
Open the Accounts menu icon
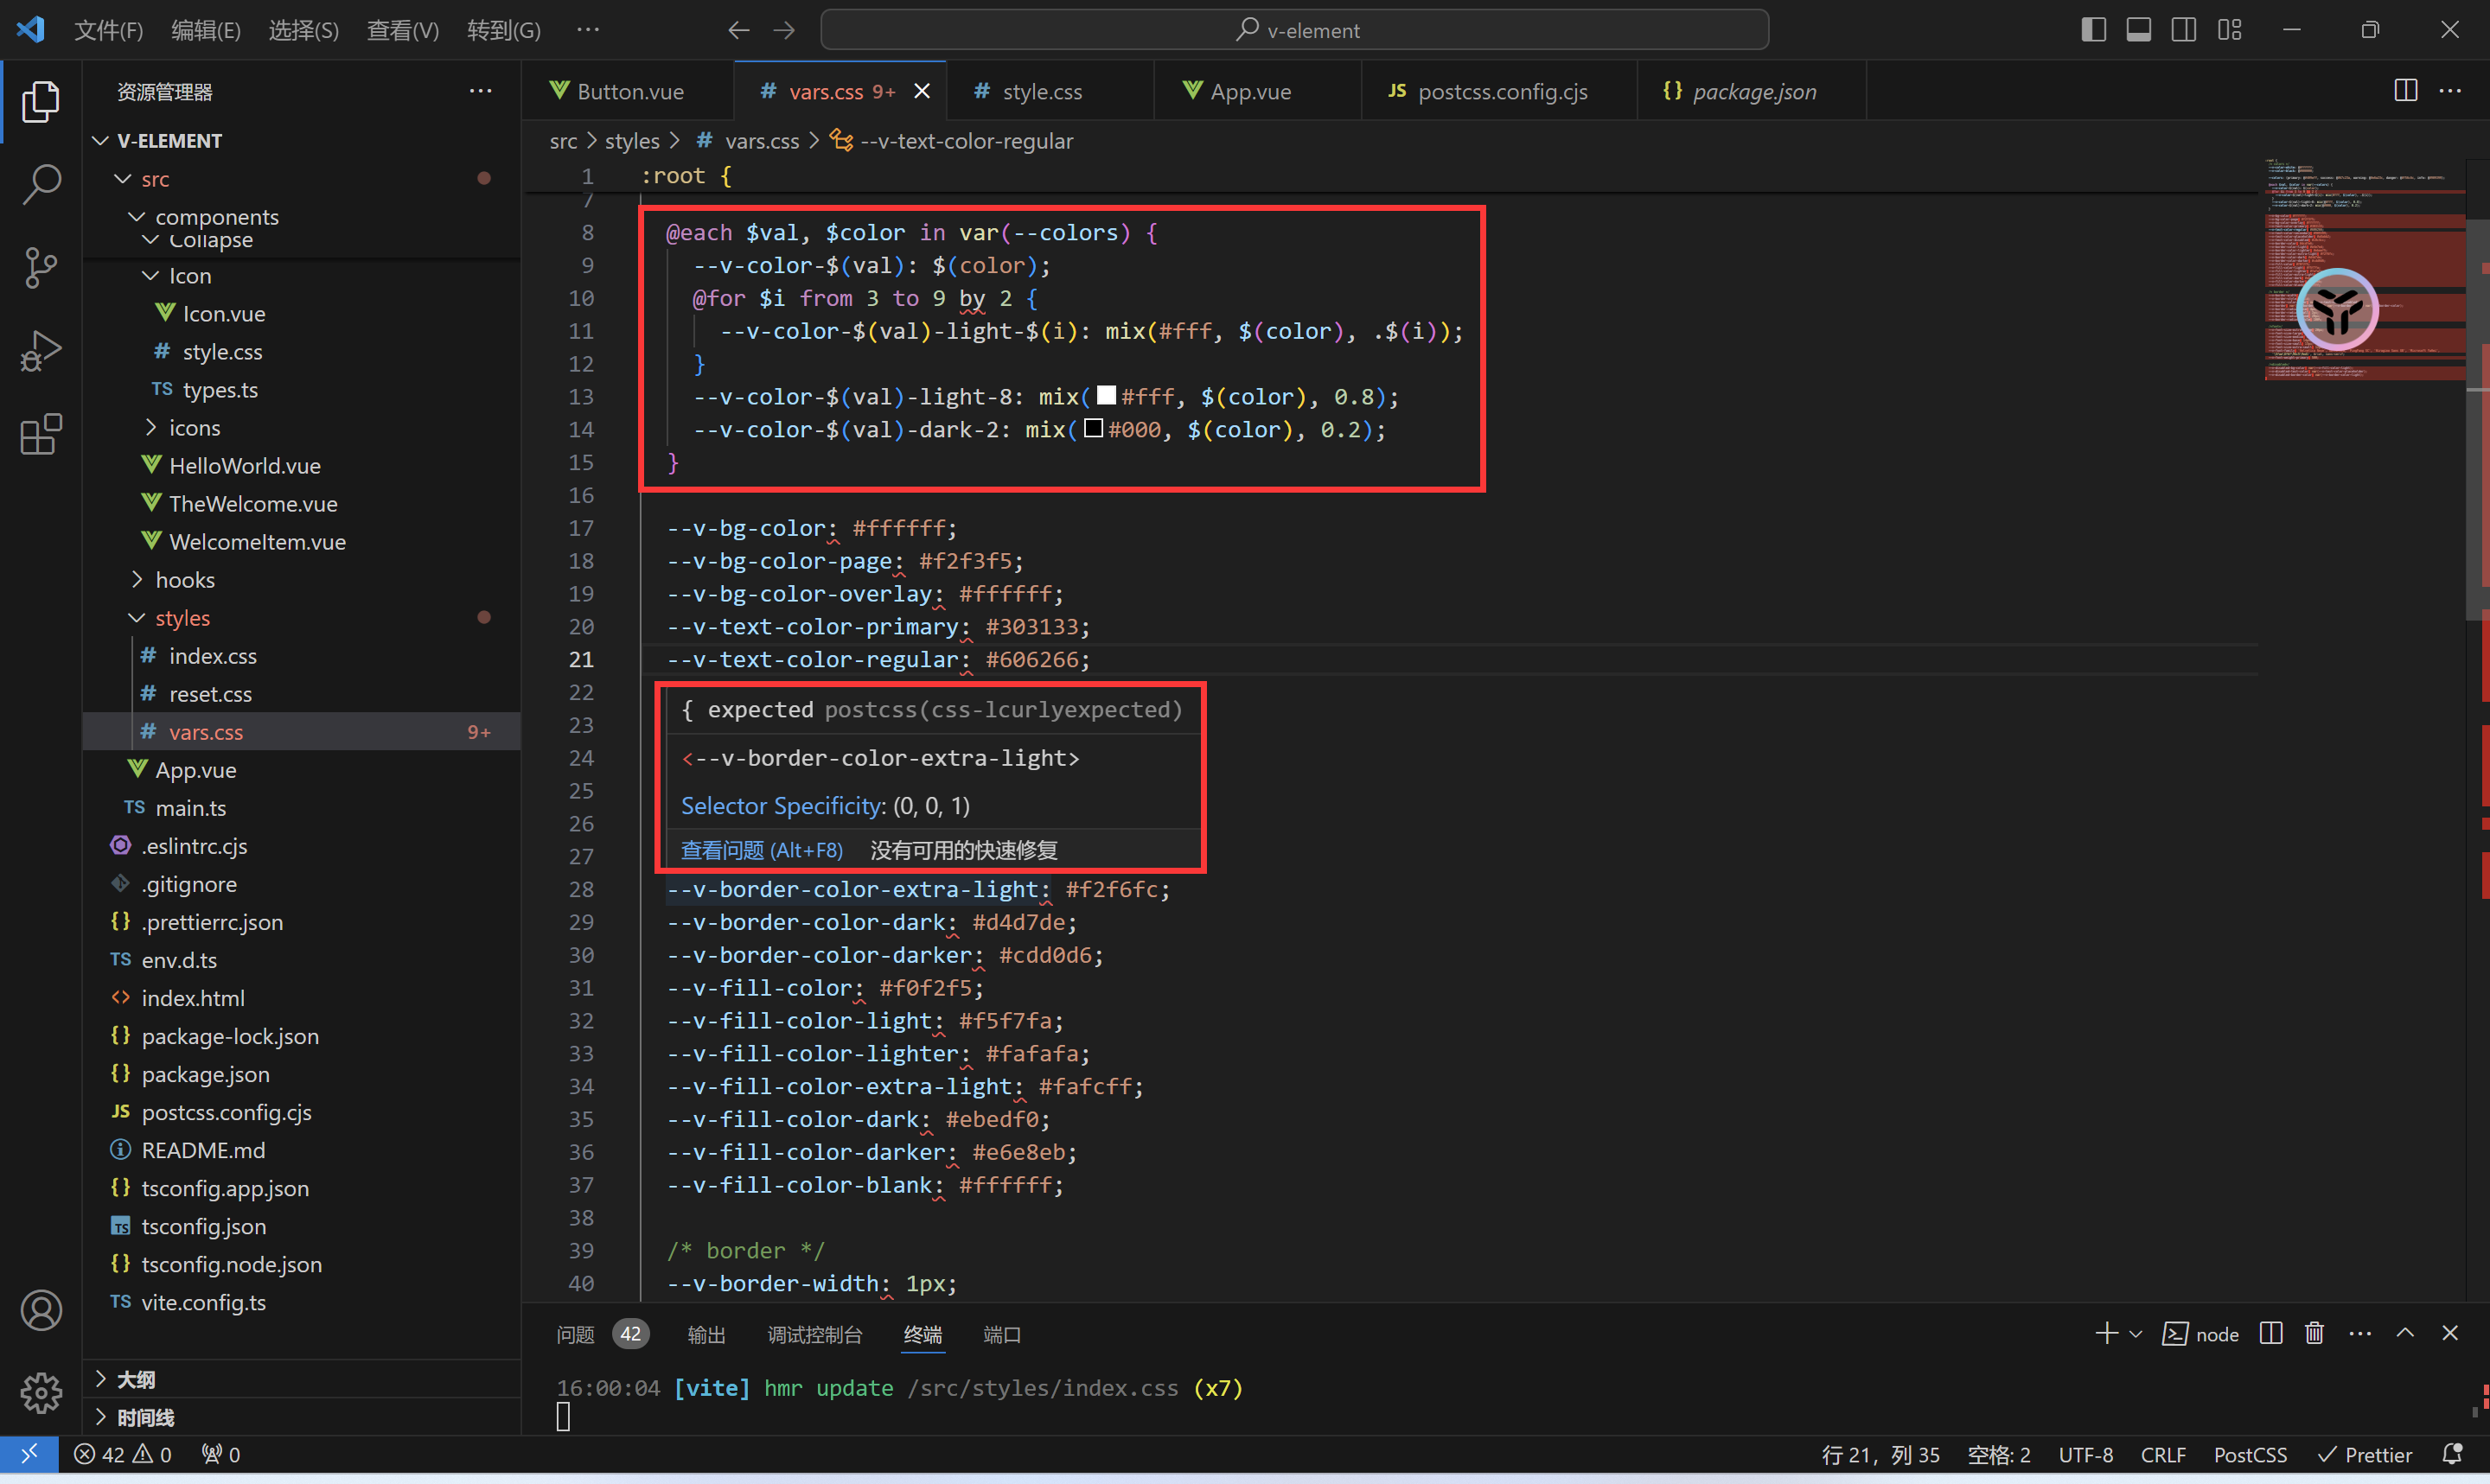pos(41,1310)
